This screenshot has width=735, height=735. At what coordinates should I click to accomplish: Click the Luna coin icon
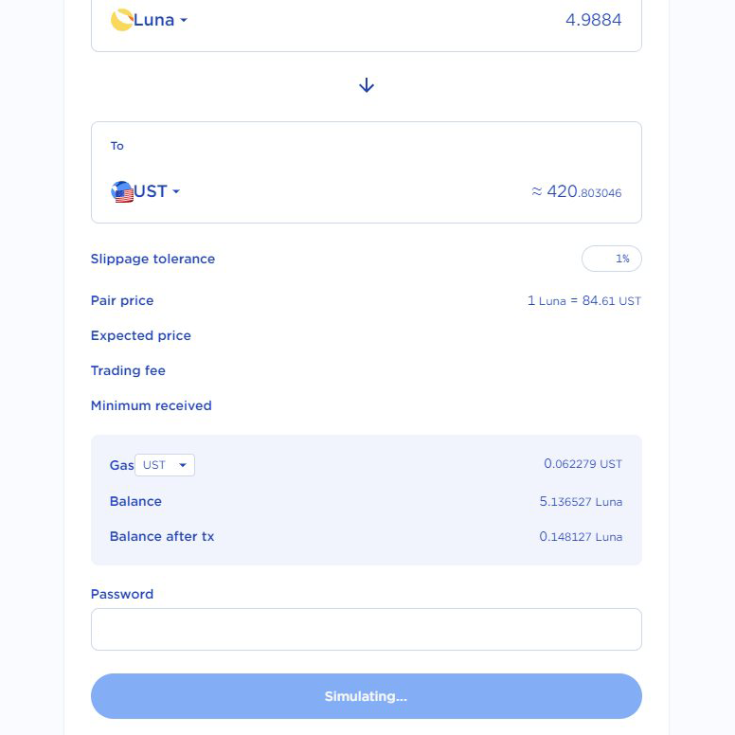(121, 20)
